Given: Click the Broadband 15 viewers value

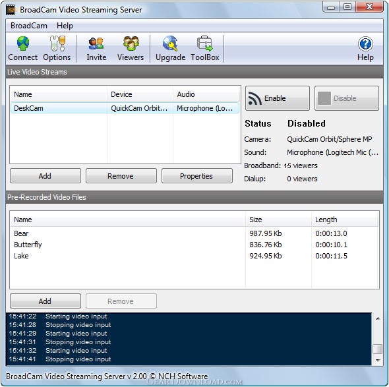Looking at the screenshot, I should click(301, 165).
